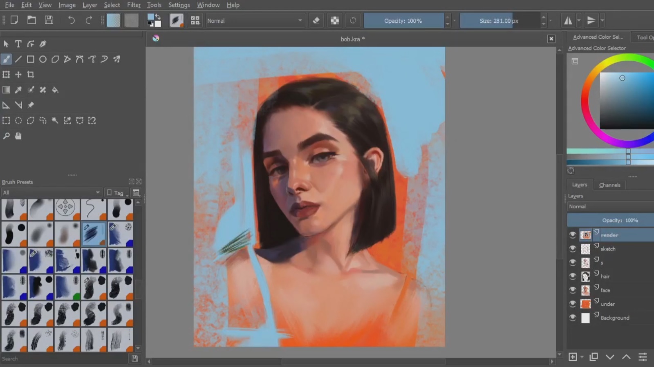
Task: Create a new document
Action: pos(14,20)
